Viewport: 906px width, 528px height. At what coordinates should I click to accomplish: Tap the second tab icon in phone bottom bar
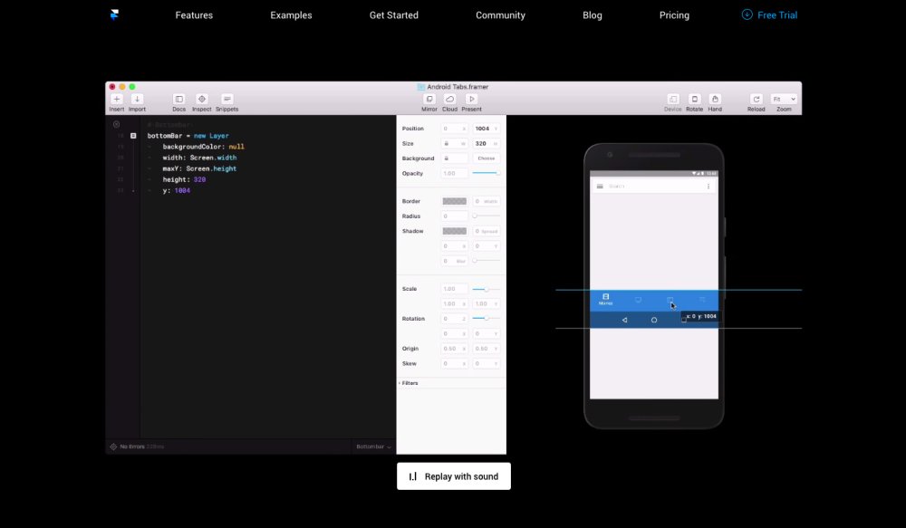638,300
